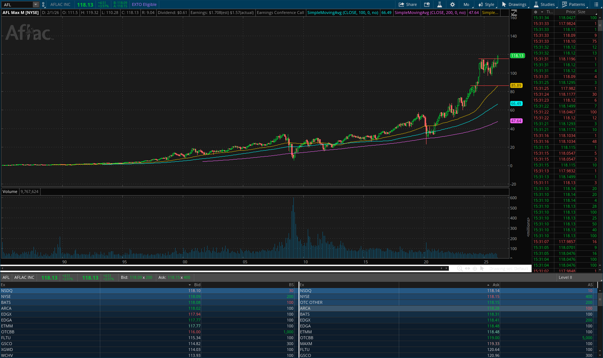Click the 118.13 green price bubble on axis

[517, 56]
